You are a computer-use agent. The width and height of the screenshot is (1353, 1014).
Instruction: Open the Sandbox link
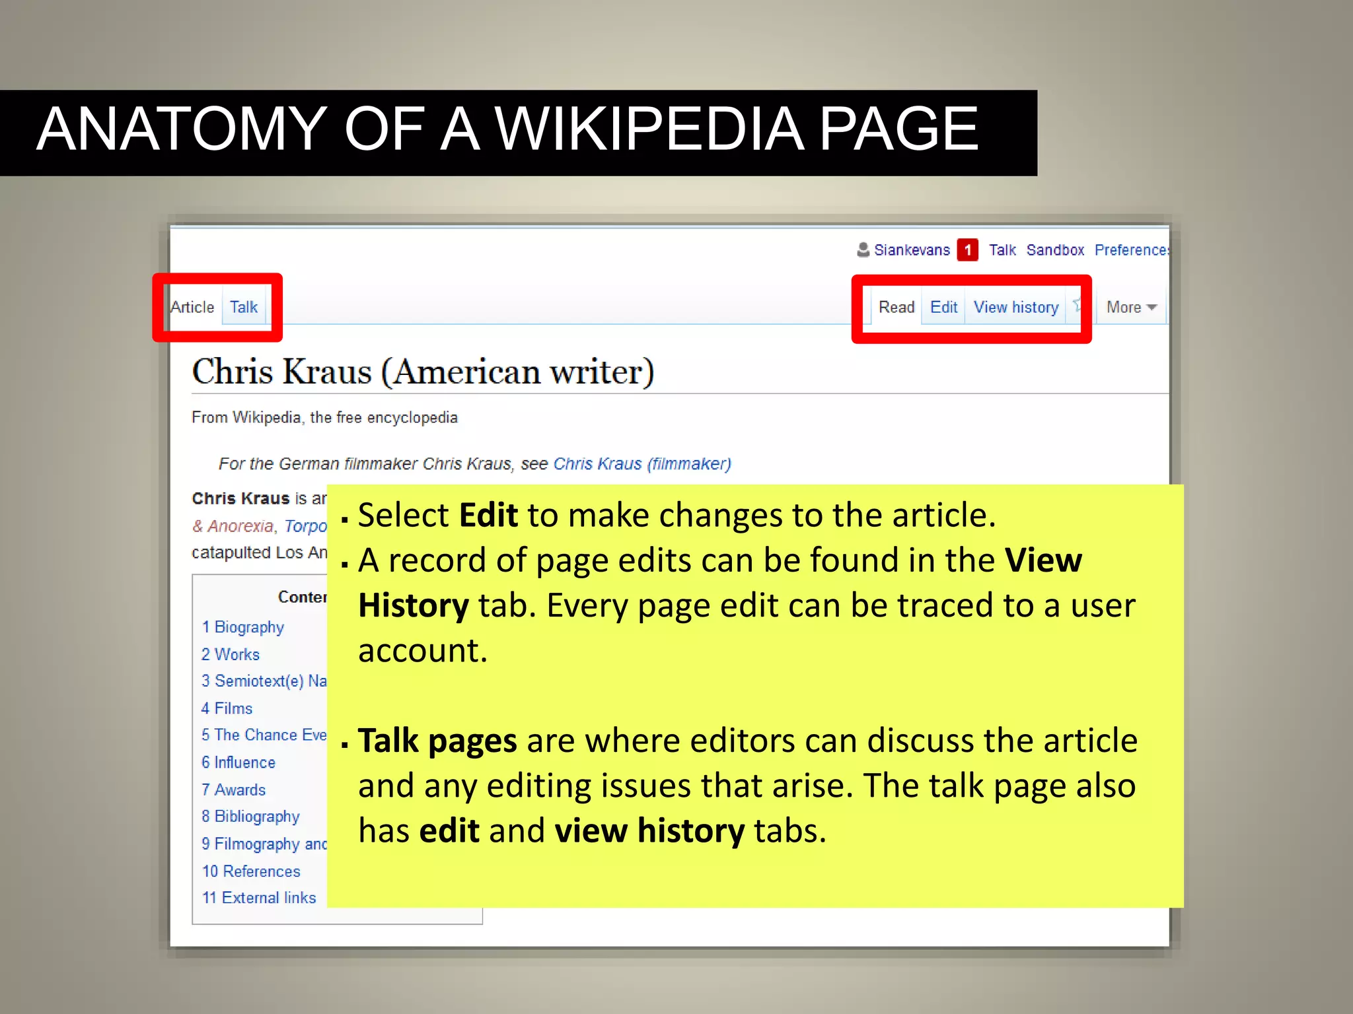tap(1055, 250)
